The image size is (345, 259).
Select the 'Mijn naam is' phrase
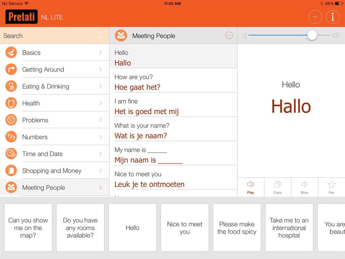174,153
